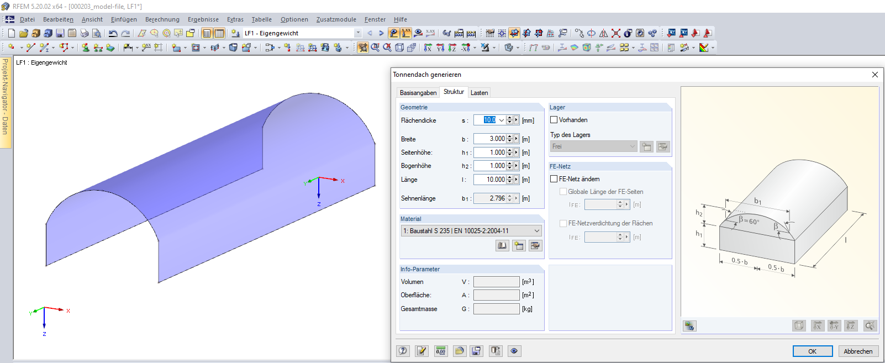Screen dimensions: 885x363
Task: Check the FE-Netz ändern checkbox
Action: tap(554, 179)
